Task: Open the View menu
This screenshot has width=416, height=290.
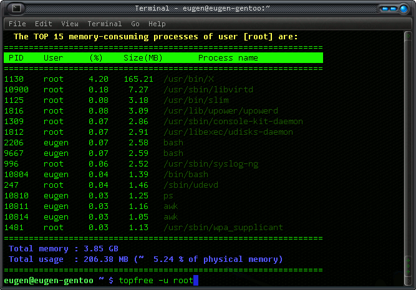Action: point(70,24)
